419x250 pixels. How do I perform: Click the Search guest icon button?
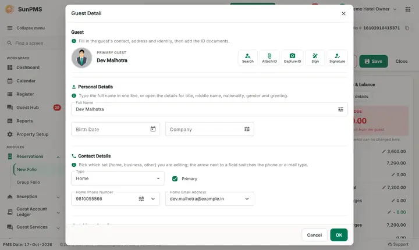(x=248, y=58)
